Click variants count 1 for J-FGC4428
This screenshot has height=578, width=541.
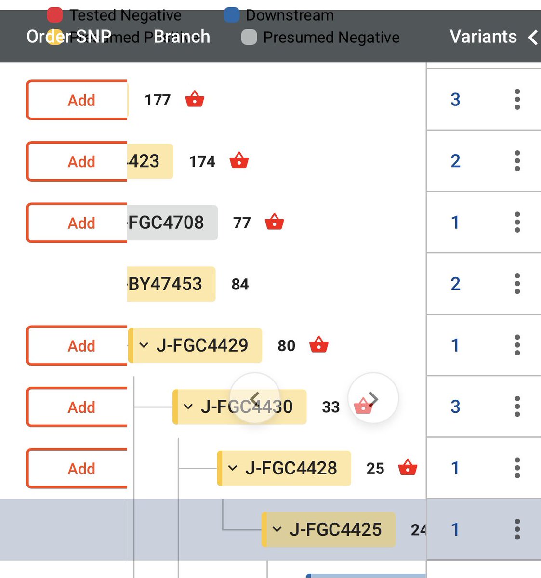pyautogui.click(x=455, y=468)
